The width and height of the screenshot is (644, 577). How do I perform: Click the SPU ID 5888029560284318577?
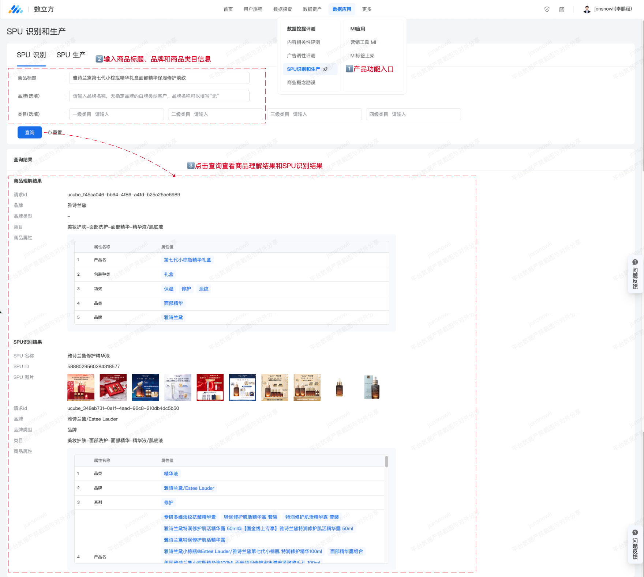tap(94, 367)
